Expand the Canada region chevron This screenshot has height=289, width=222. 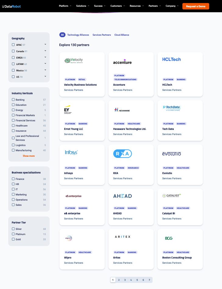coord(45,51)
